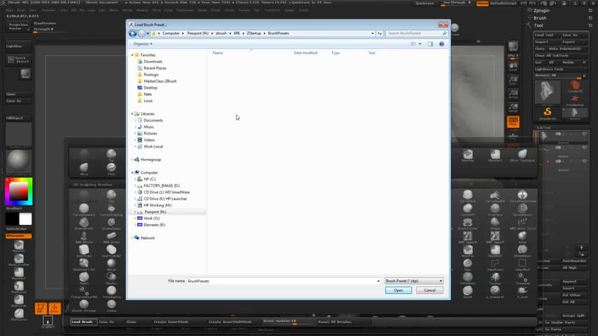This screenshot has height=336, width=598.
Task: Click the main color picker square
Action: coord(19,191)
